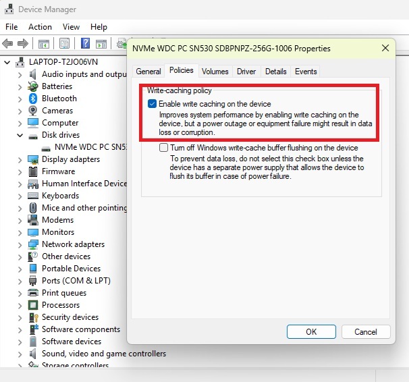Select the Portable Devices icon
The width and height of the screenshot is (409, 382).
(x=33, y=269)
